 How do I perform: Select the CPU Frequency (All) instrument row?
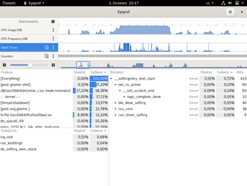(29, 39)
